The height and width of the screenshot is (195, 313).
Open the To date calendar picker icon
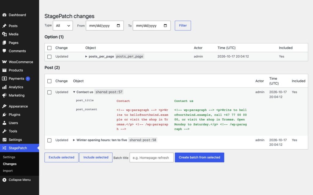165,26
